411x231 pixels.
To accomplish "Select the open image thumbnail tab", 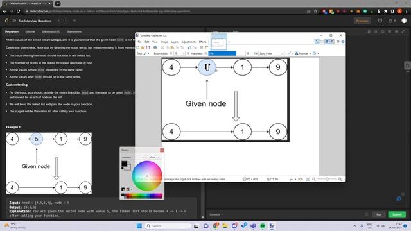I will click(218, 42).
